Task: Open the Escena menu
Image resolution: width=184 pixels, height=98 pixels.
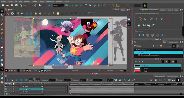Action: 34,2
